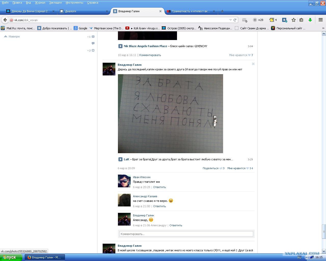Reply to Александр Калаев's comment

[159, 206]
